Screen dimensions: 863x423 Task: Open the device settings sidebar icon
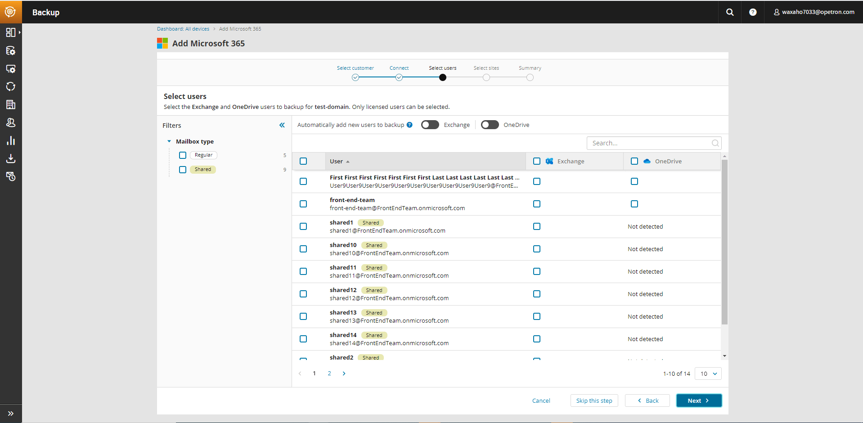click(x=11, y=68)
